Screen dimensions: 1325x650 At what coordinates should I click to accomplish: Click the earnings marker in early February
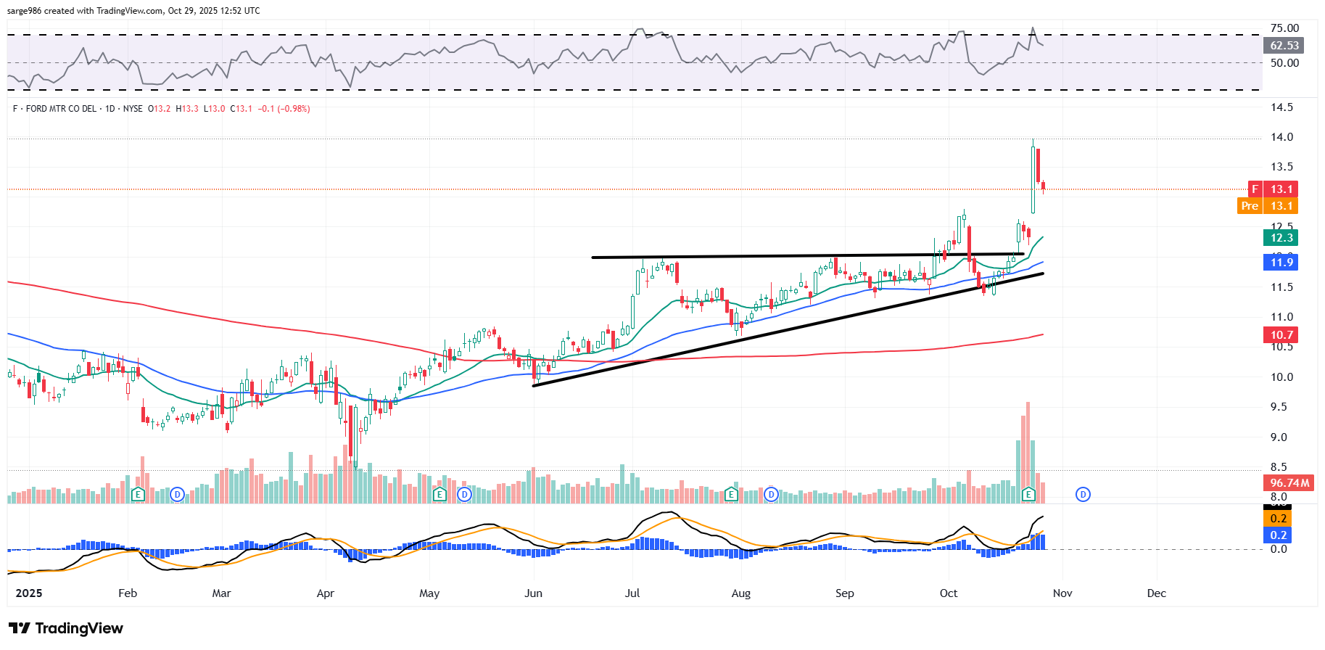click(x=138, y=495)
